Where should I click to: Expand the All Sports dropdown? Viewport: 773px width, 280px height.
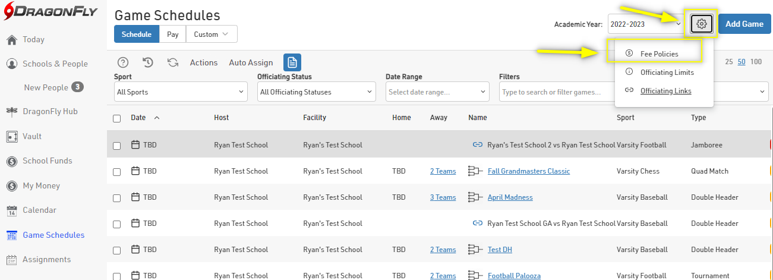click(x=181, y=92)
